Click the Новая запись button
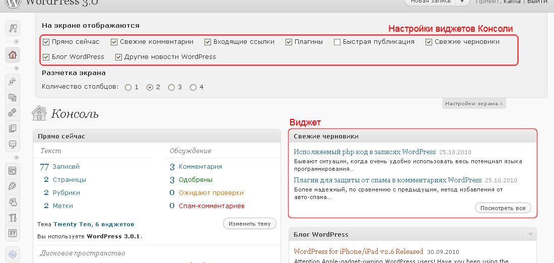This screenshot has height=263, width=554. [430, 2]
